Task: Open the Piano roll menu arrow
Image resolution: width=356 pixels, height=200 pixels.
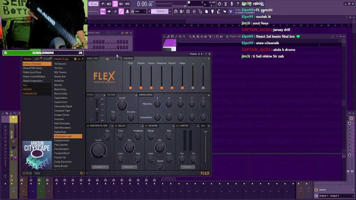Action: click(165, 36)
